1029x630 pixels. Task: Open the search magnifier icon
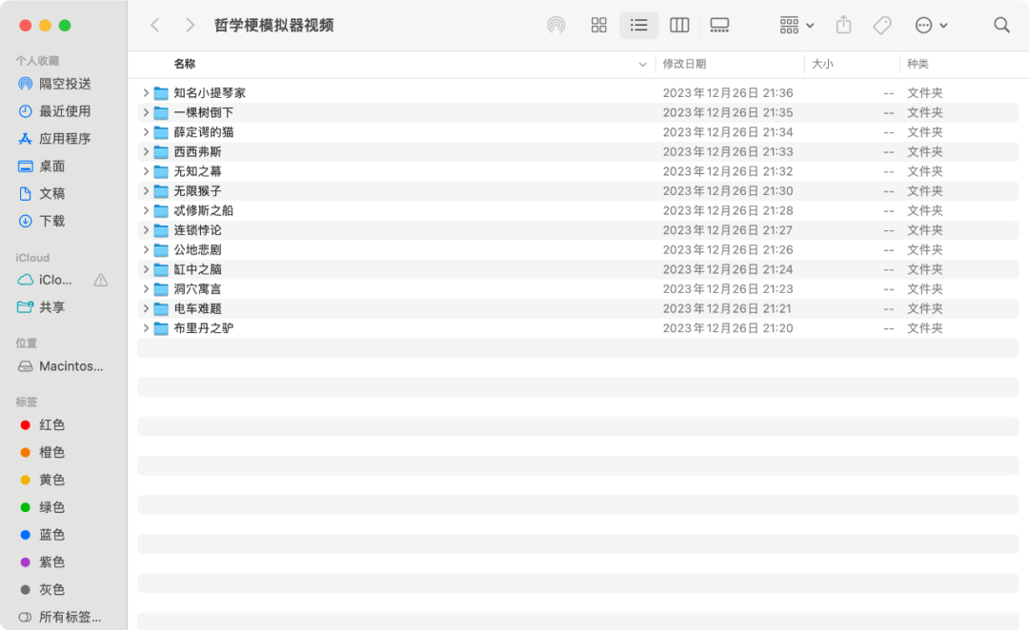(x=1001, y=26)
